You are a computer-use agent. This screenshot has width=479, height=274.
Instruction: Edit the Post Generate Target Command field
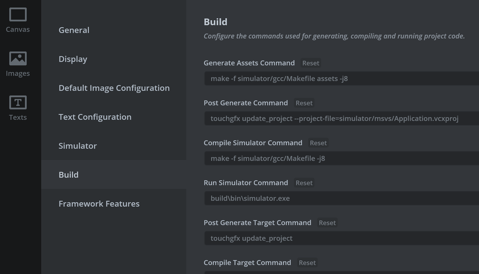point(341,238)
